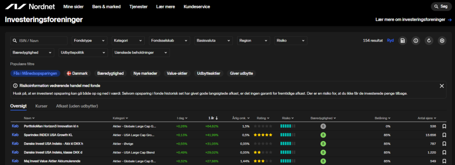Close the Risikoinformation notice
The width and height of the screenshot is (455, 165).
click(442, 86)
